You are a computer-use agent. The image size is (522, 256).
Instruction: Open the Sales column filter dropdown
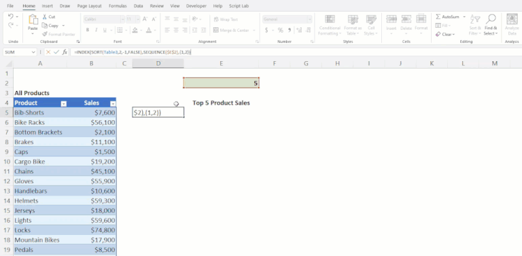pos(113,104)
